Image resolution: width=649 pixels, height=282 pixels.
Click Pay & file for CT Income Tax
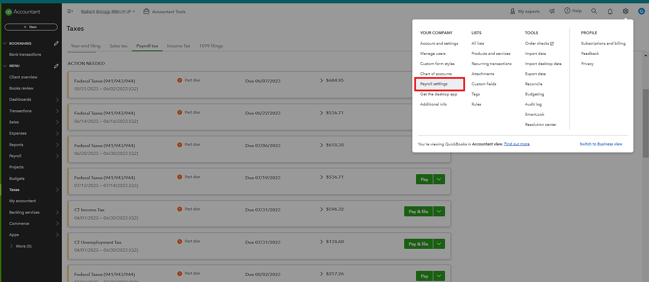[x=418, y=211]
